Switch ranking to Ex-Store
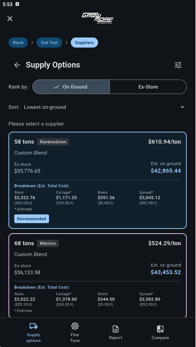 pyautogui.click(x=148, y=87)
